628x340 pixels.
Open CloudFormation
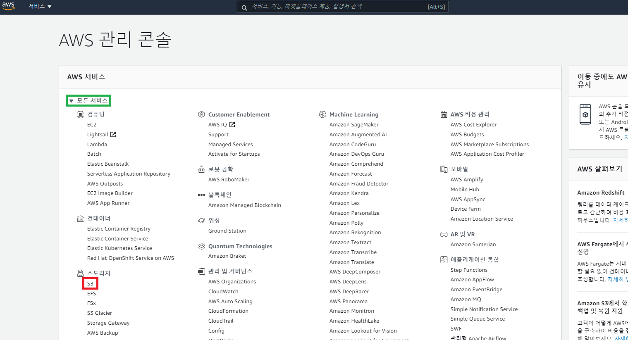(x=228, y=311)
